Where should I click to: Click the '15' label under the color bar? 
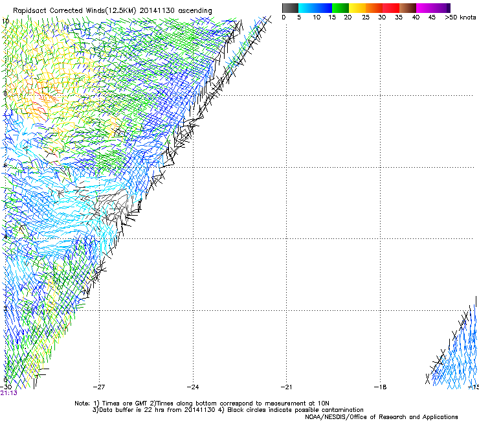click(332, 17)
